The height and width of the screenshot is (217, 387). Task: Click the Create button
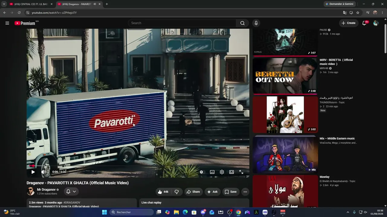coord(349,23)
